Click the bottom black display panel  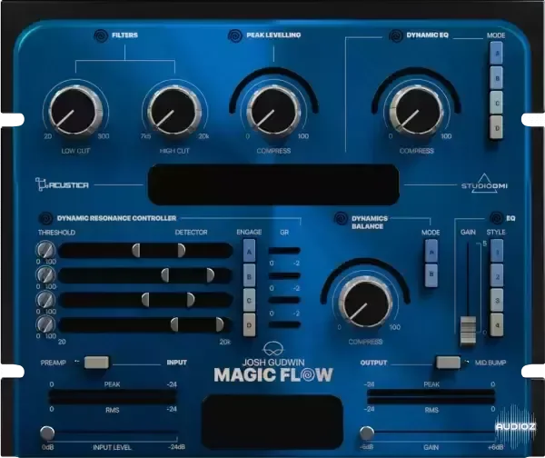pos(272,423)
